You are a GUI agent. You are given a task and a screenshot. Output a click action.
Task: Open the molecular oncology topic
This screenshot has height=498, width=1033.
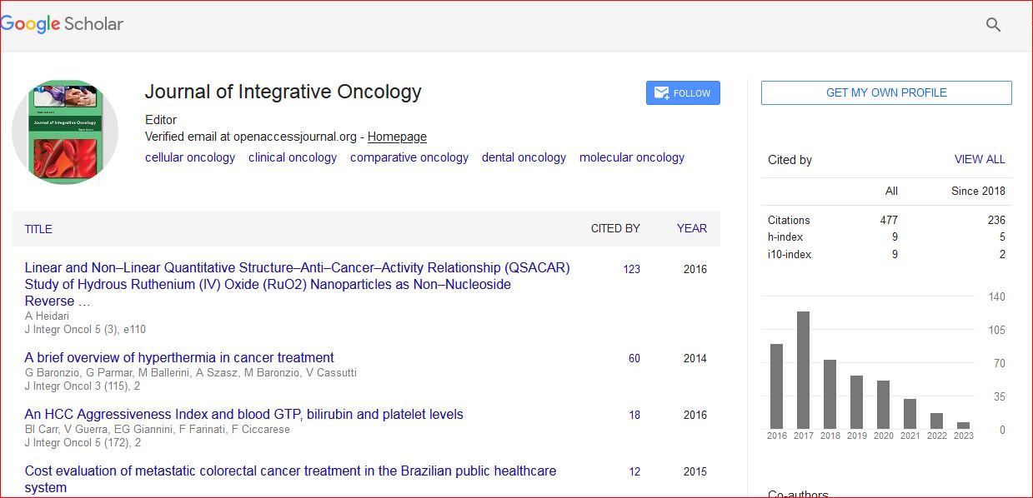click(632, 157)
